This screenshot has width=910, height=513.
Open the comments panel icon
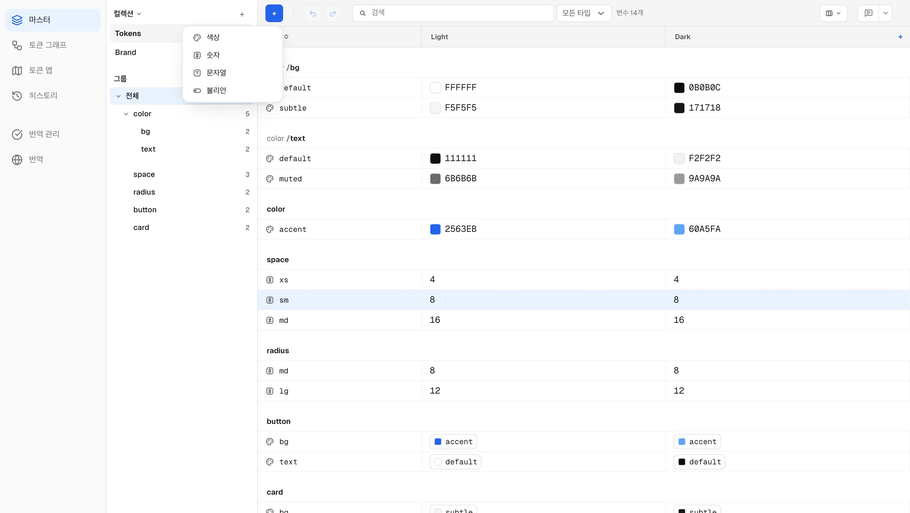(x=868, y=13)
